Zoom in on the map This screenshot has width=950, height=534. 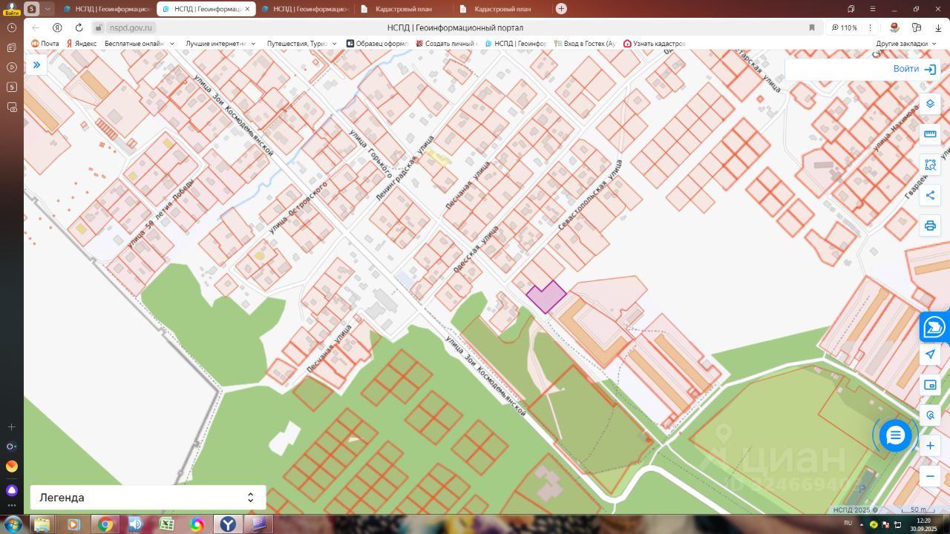coord(930,446)
